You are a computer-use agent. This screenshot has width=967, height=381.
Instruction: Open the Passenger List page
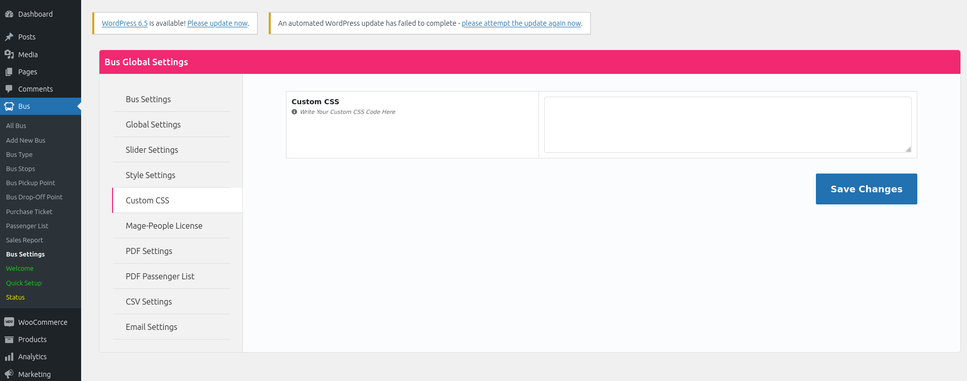pos(27,226)
